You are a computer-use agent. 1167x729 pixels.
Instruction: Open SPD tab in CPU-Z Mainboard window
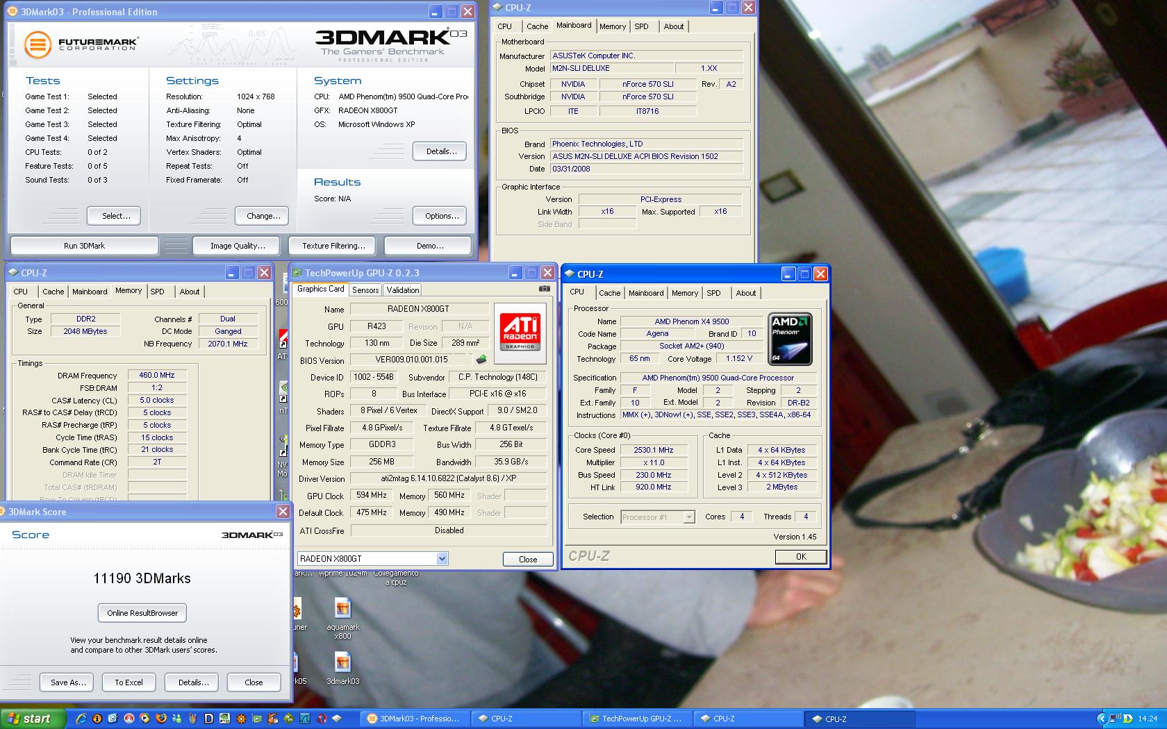642,26
